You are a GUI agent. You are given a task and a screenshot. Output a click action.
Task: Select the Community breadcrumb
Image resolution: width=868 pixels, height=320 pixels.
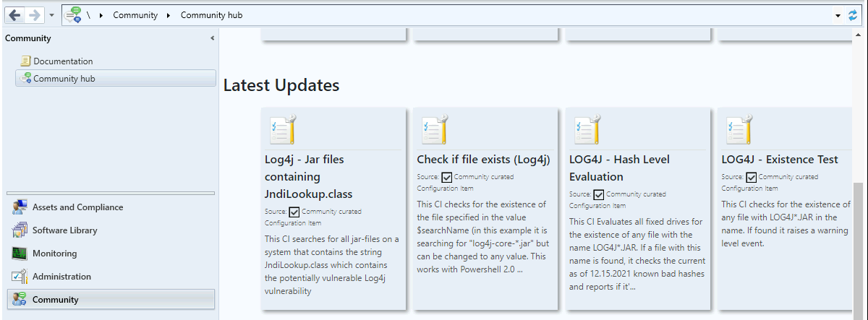click(135, 15)
